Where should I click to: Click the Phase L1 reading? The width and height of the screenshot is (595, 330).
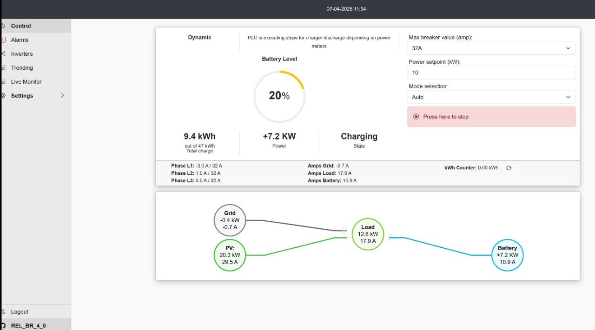point(196,166)
